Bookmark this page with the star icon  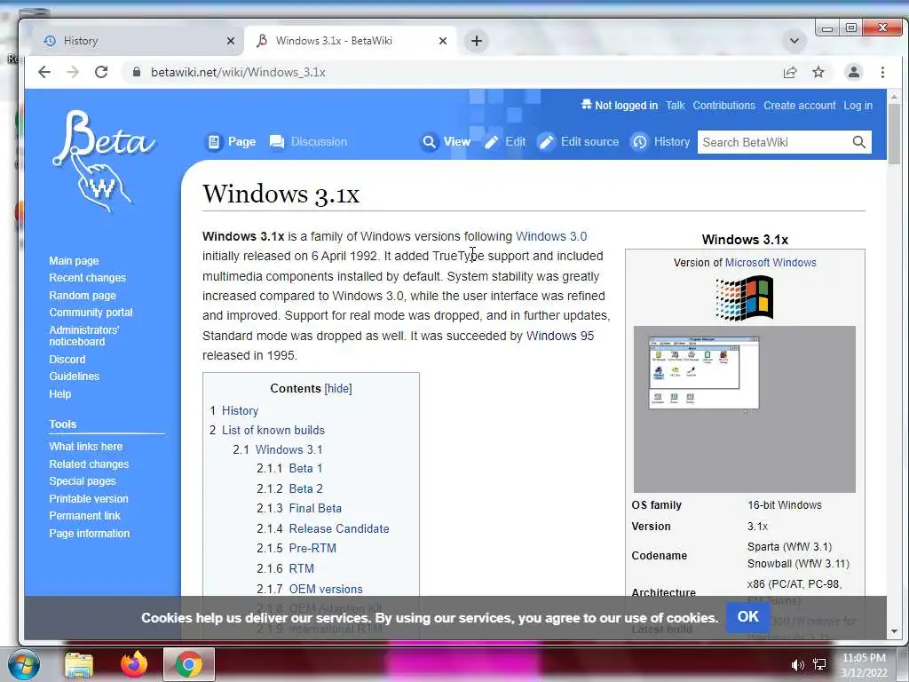818,72
